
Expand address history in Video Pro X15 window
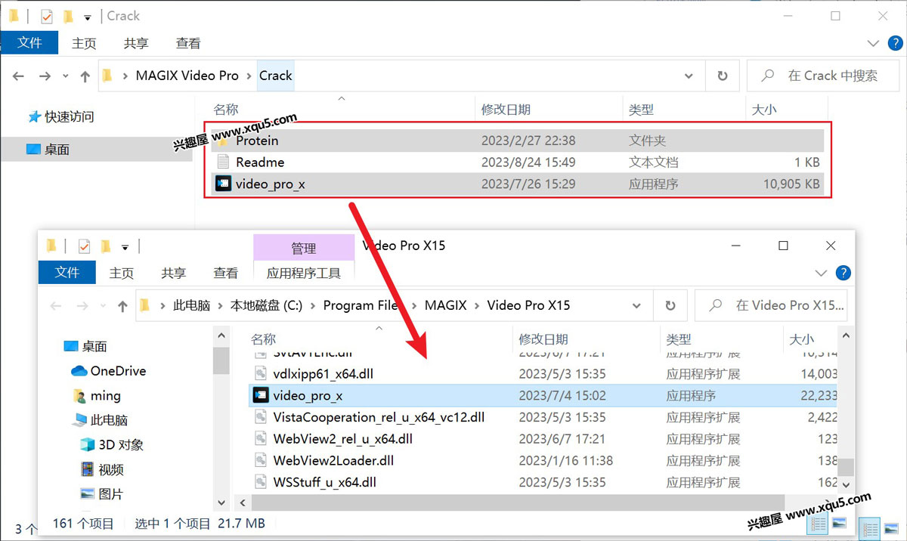coord(637,305)
